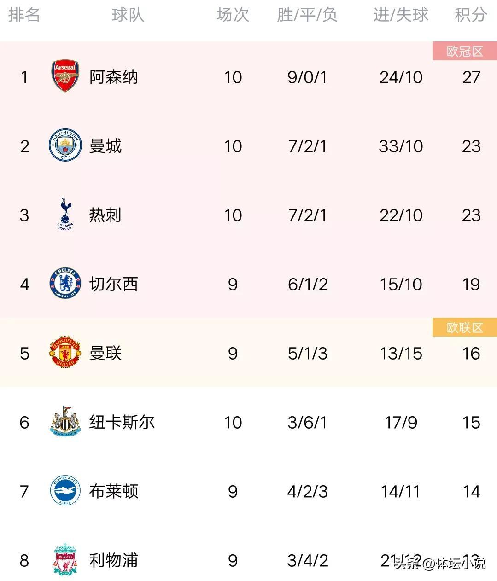The image size is (497, 581).
Task: Click the 胜/平/负 column header
Action: [307, 15]
